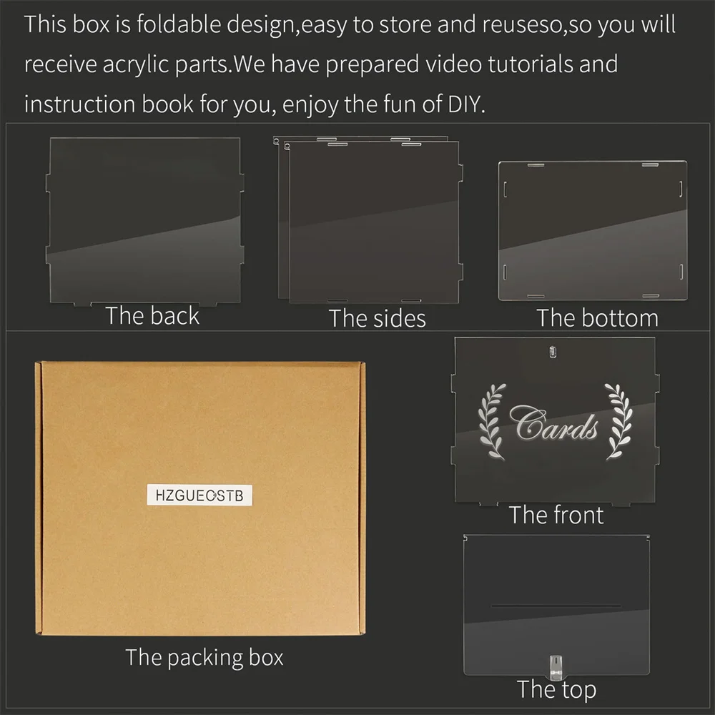Click the lock hole on front panel

click(553, 352)
